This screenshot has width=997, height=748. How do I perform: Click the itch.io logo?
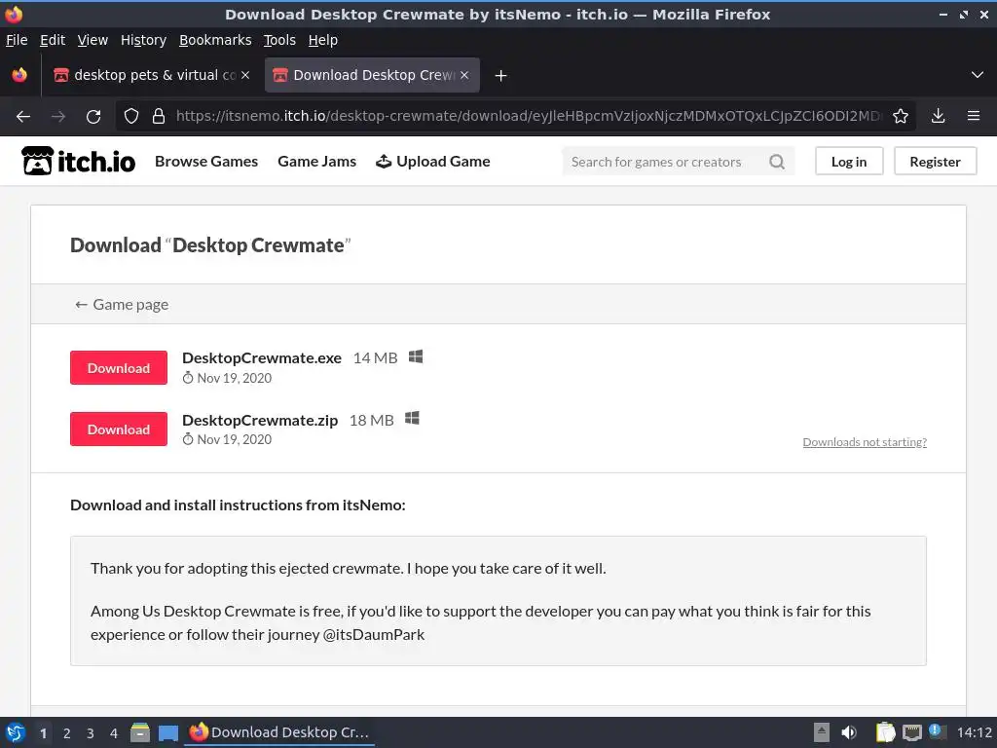[x=78, y=161]
